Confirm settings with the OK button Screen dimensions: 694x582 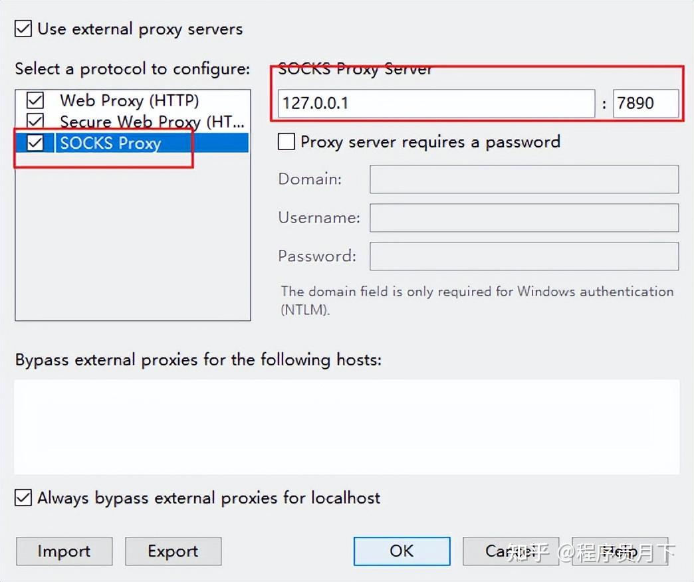(x=402, y=551)
